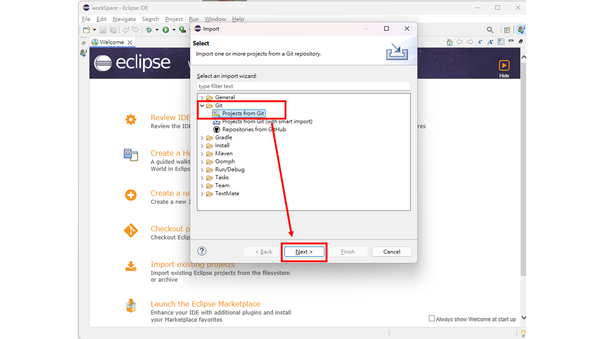Open the Project menu
The width and height of the screenshot is (604, 339).
(174, 19)
